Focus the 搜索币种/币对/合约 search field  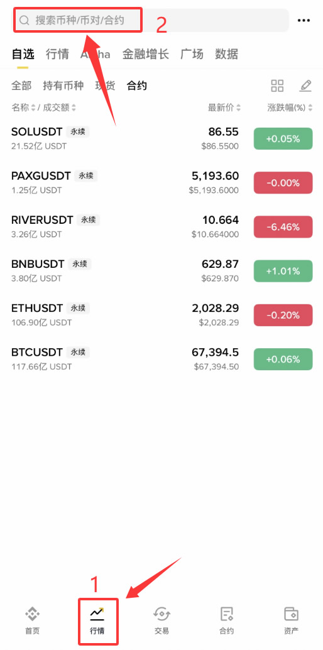coord(150,20)
